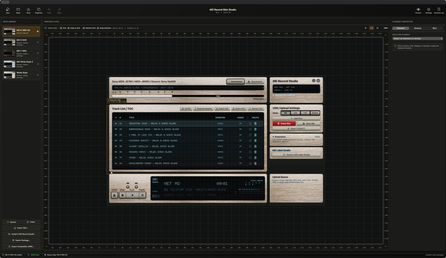Image resolution: width=446 pixels, height=258 pixels.
Task: Click the Export Package button
Action: (21, 240)
